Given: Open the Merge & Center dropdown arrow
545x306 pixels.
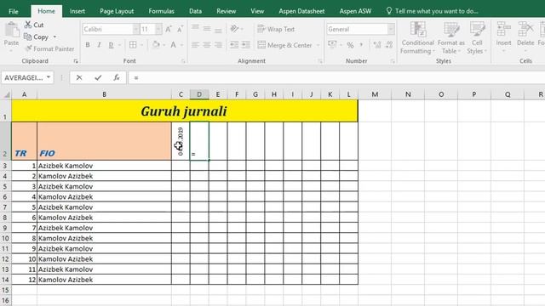Looking at the screenshot, I should coord(318,45).
